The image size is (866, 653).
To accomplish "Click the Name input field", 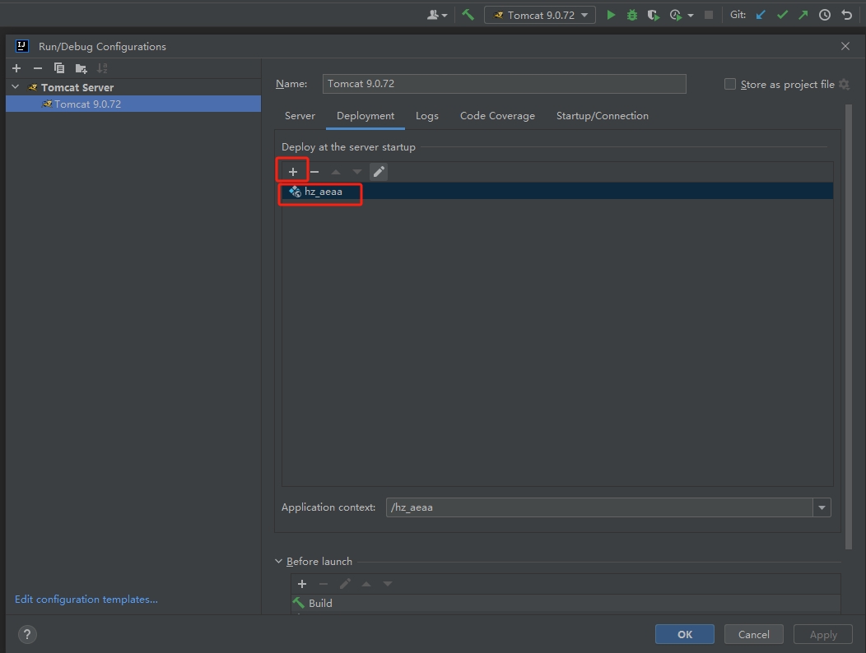I will (x=504, y=84).
